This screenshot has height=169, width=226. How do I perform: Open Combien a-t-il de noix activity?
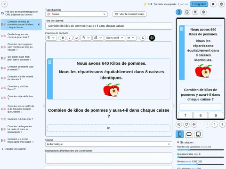point(20,119)
